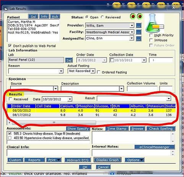Open the Print dropdown menu
Image resolution: width=184 pixels, height=177 pixels.
[x=54, y=160]
